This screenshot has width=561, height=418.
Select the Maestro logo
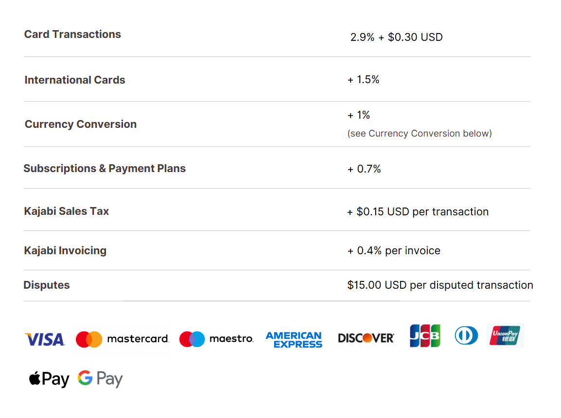click(x=216, y=339)
